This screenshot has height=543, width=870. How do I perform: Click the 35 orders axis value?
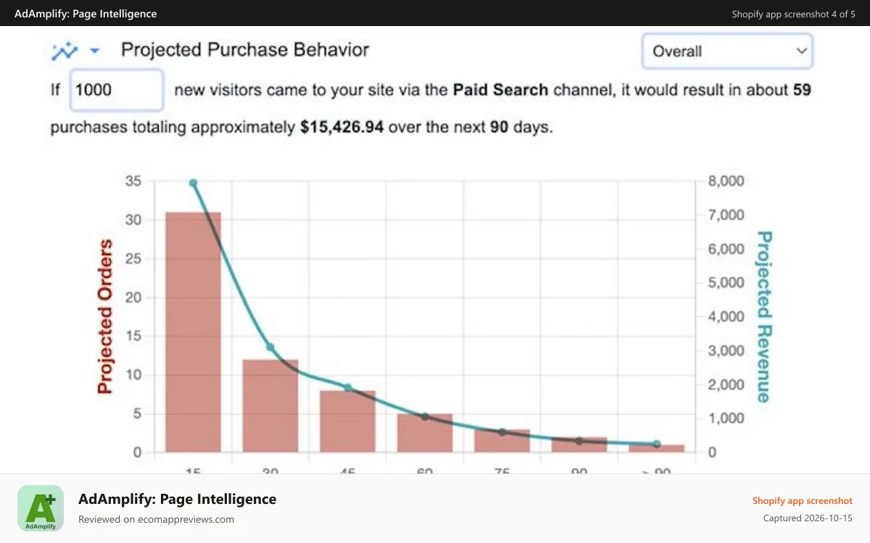click(x=133, y=181)
